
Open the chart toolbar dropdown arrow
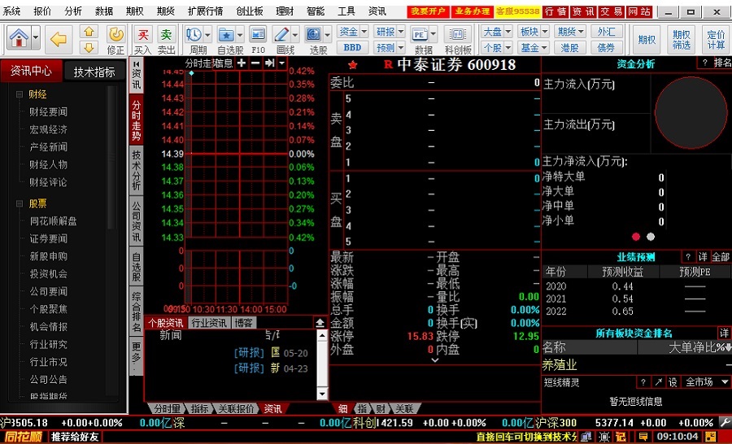(x=281, y=63)
